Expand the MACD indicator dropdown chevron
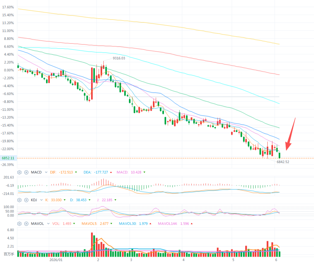The width and height of the screenshot is (314, 265). pos(46,172)
